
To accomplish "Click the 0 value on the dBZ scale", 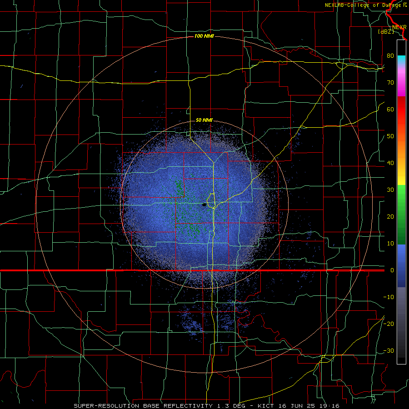I will click(x=392, y=270).
